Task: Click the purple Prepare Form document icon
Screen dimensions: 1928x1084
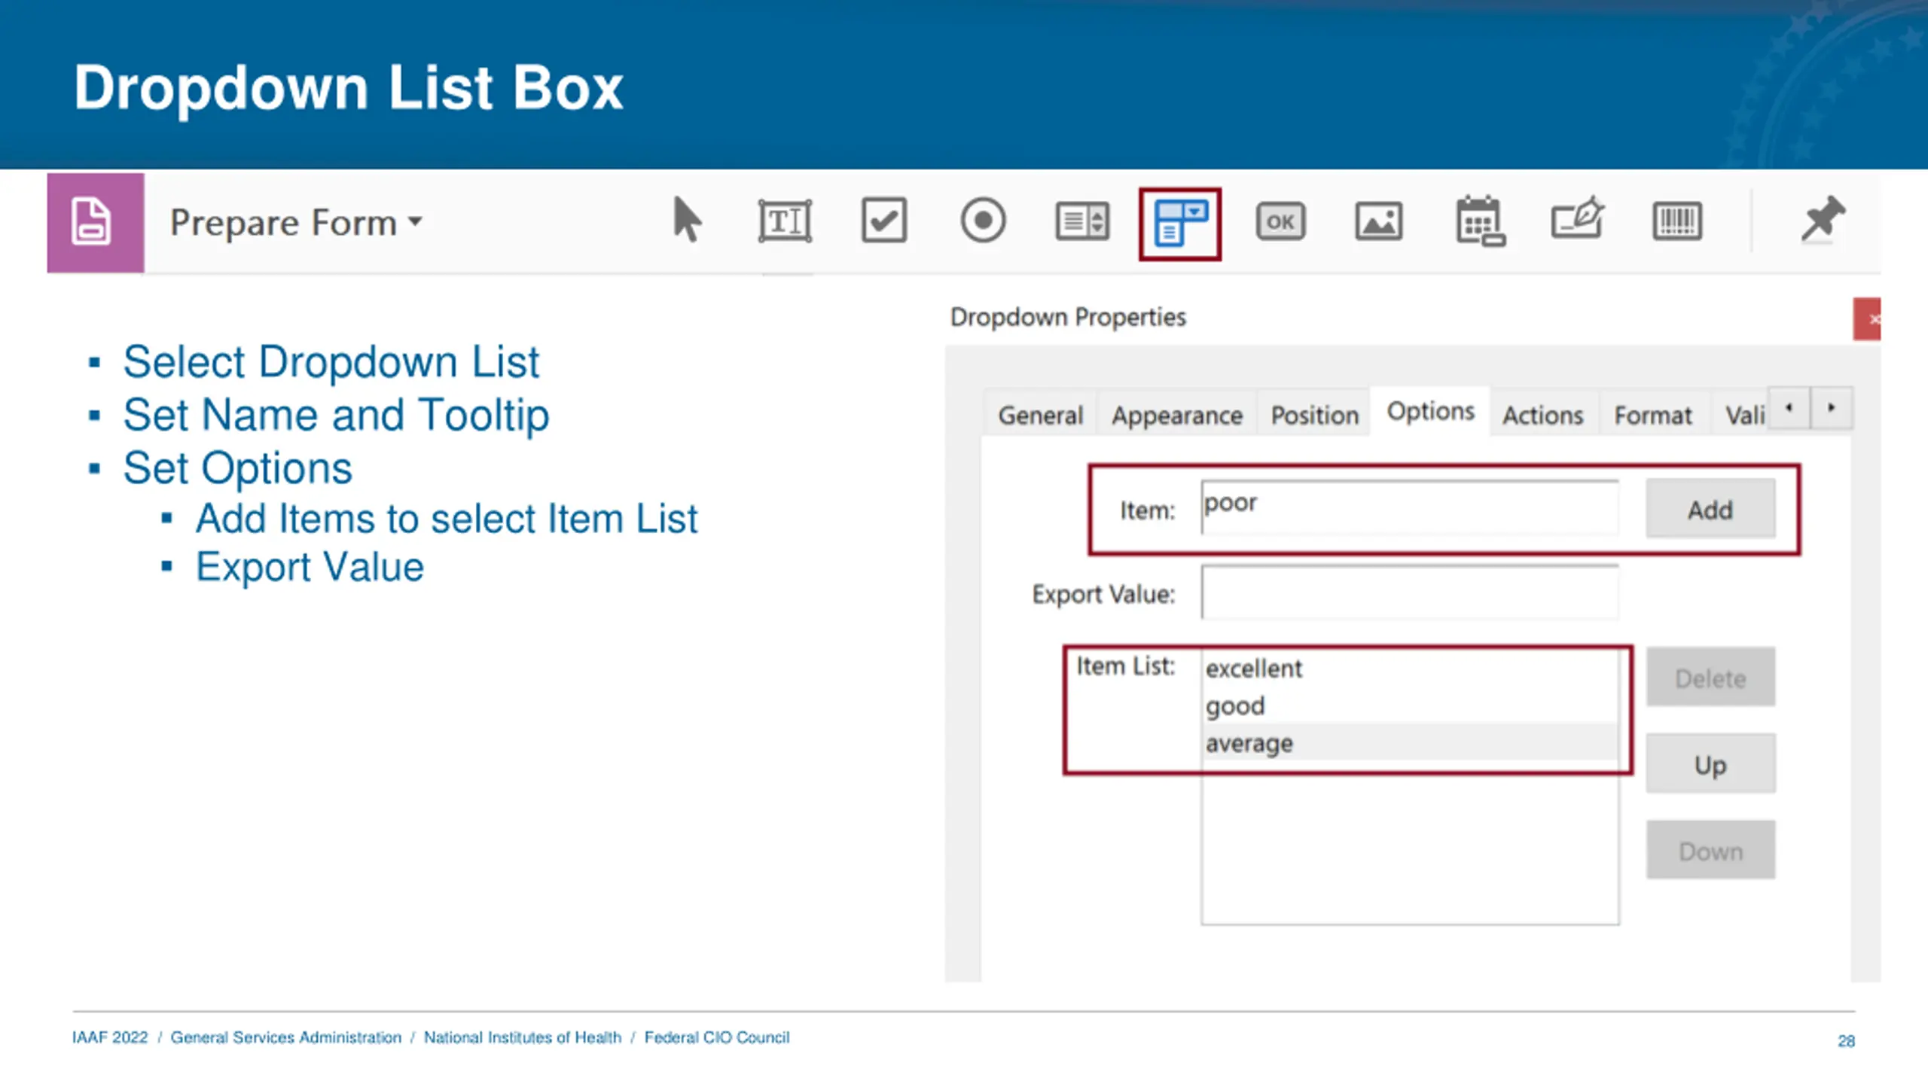Action: (x=95, y=222)
